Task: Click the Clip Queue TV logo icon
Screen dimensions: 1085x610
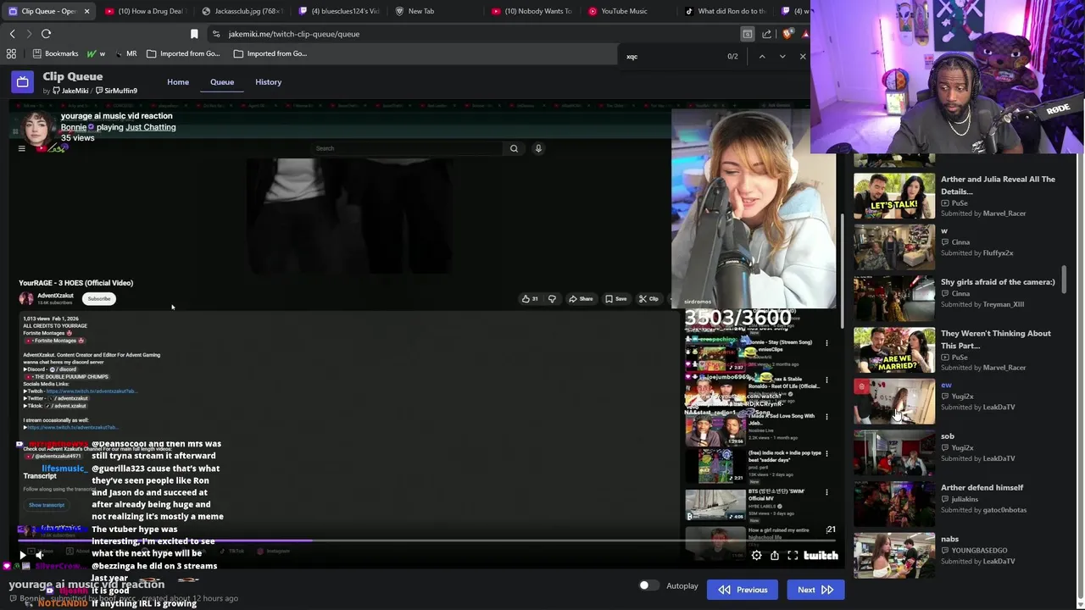Action: [22, 82]
